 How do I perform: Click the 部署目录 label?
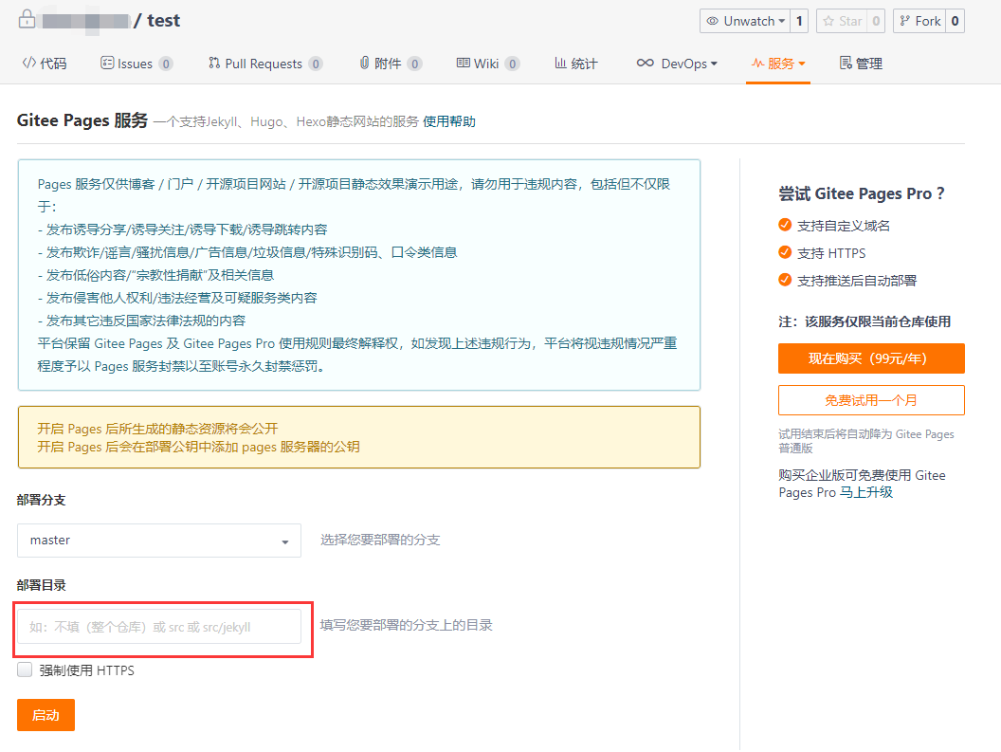pos(42,585)
